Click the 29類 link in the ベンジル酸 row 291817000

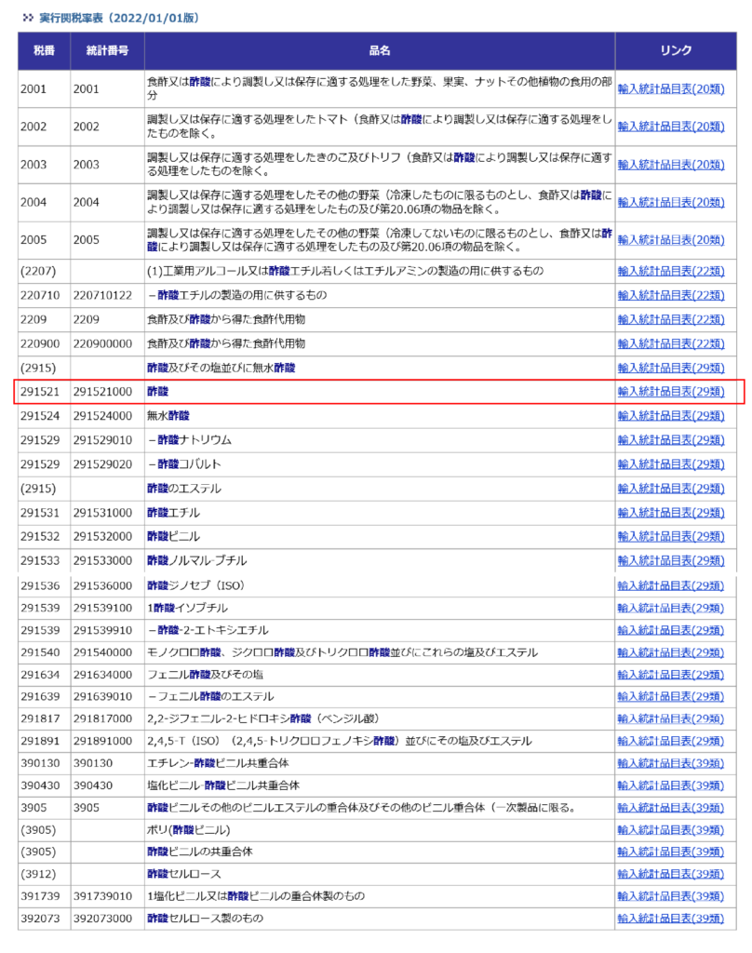(x=671, y=718)
